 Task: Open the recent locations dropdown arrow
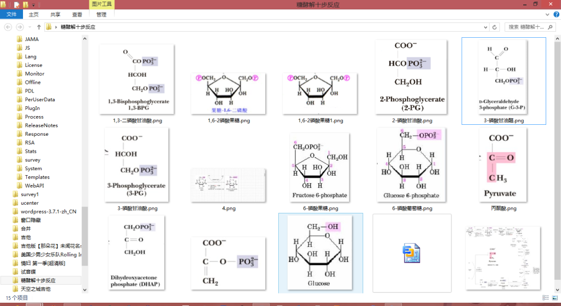[x=30, y=26]
